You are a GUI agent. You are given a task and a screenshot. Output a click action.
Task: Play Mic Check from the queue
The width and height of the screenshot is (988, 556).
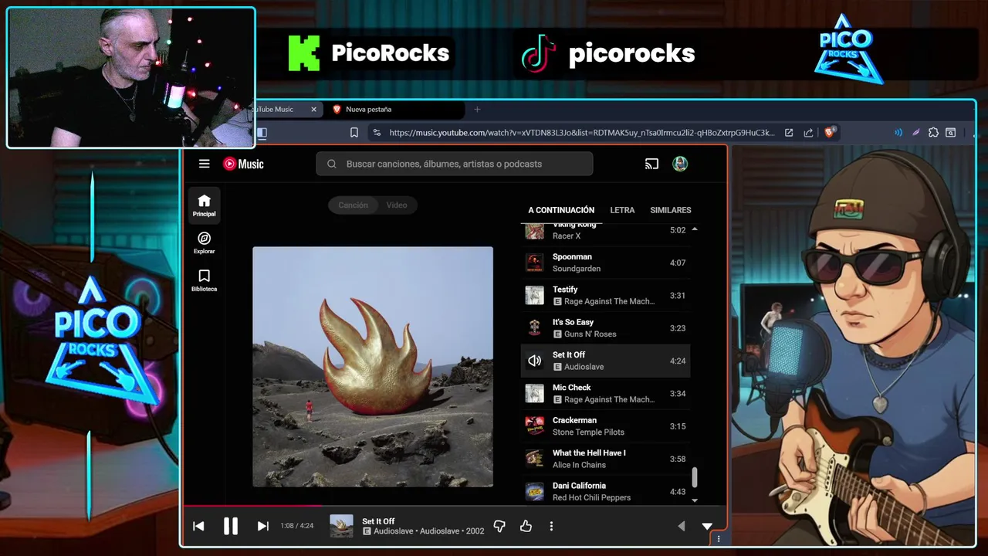605,393
